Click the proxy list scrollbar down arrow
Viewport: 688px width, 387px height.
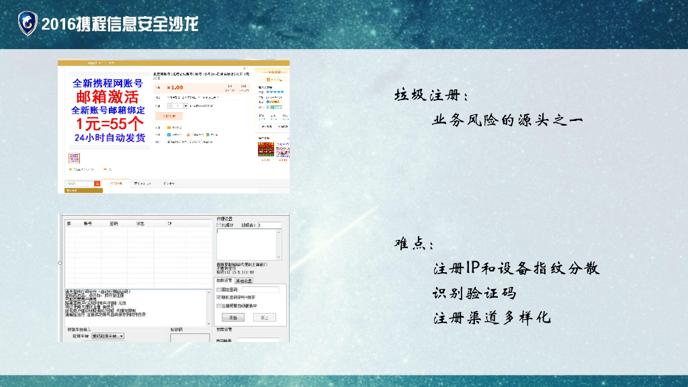[x=279, y=257]
